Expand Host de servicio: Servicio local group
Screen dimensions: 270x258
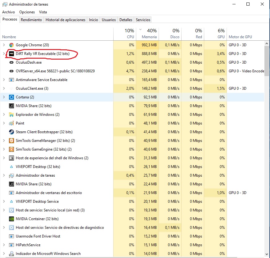pyautogui.click(x=4, y=210)
